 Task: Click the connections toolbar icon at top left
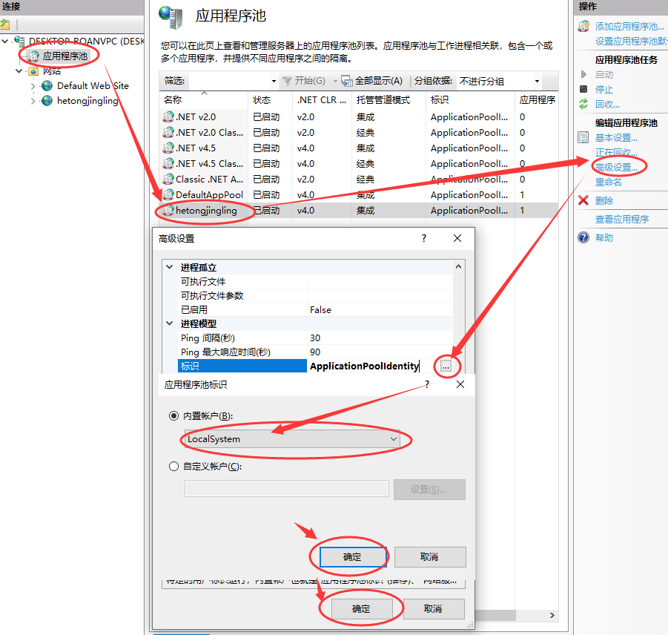coord(5,24)
